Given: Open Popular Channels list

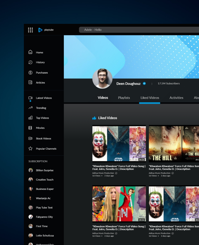Looking at the screenshot, I should pyautogui.click(x=46, y=149).
